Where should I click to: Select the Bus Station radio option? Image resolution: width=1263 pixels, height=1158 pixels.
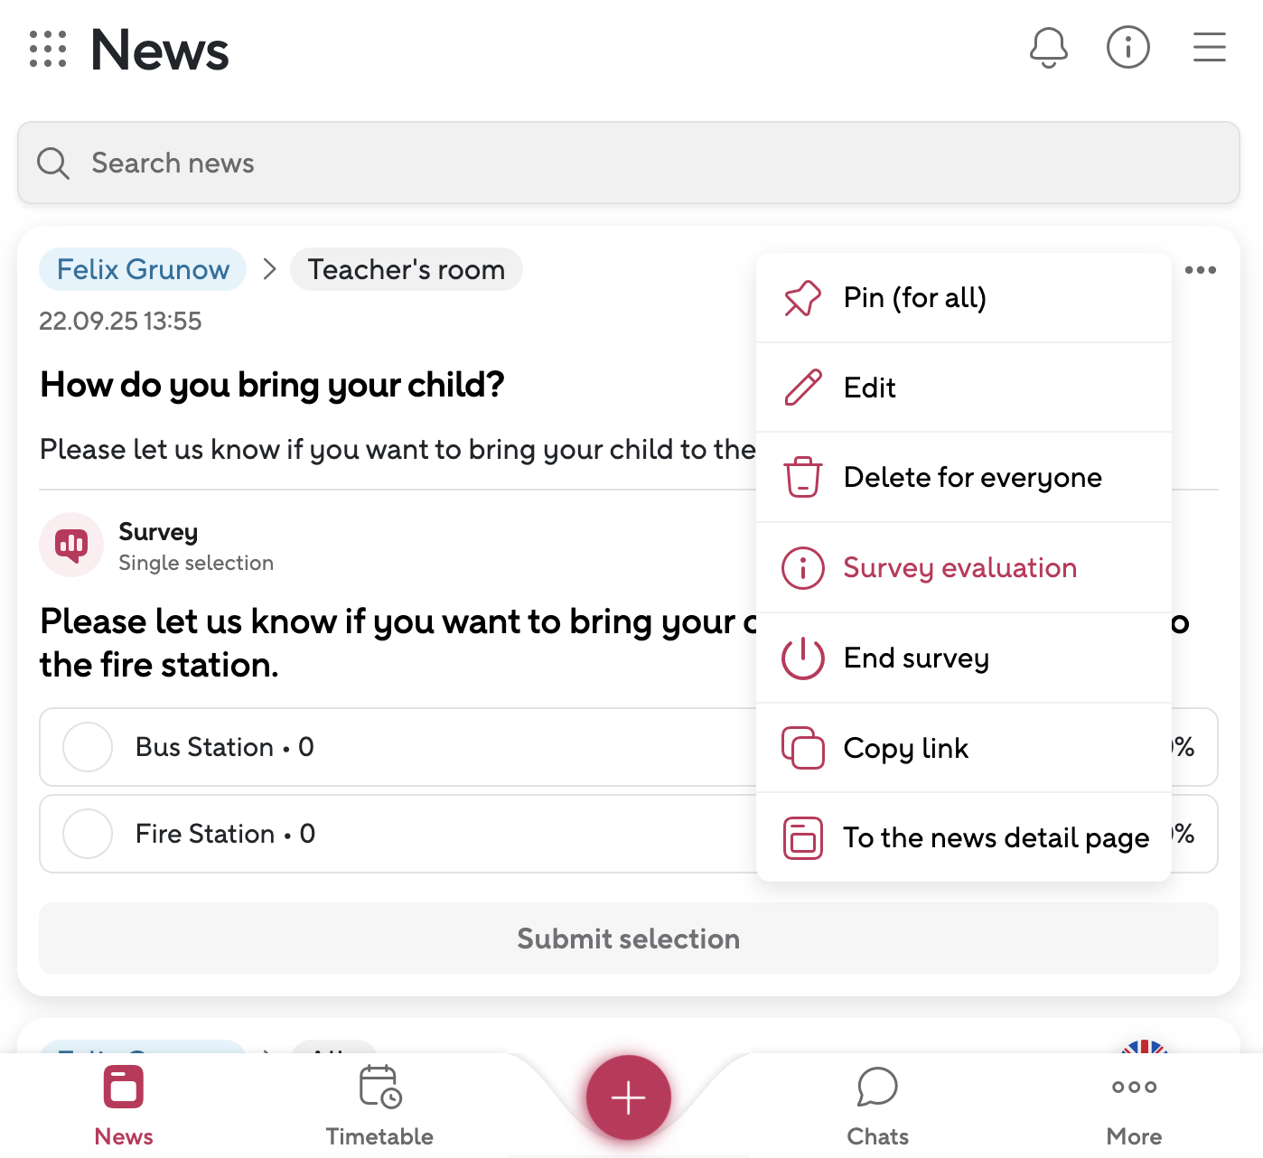(x=88, y=747)
